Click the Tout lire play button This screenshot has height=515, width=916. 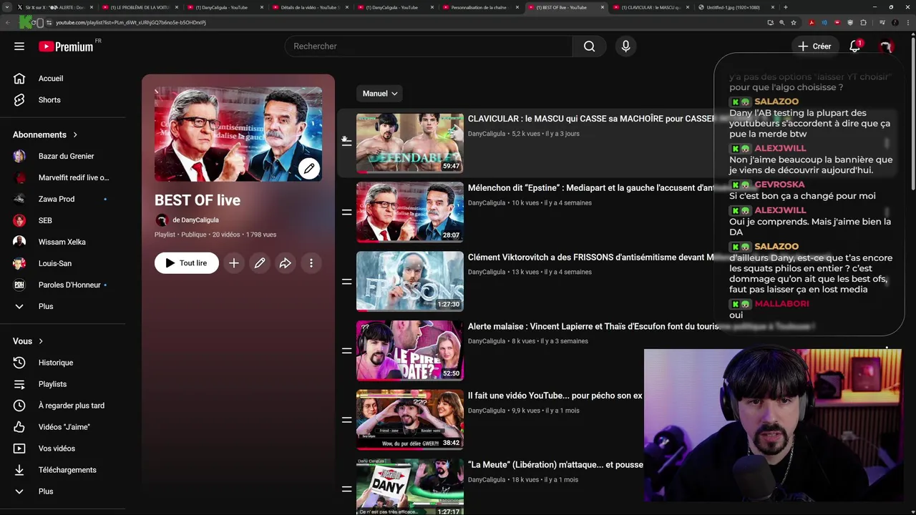tap(187, 263)
